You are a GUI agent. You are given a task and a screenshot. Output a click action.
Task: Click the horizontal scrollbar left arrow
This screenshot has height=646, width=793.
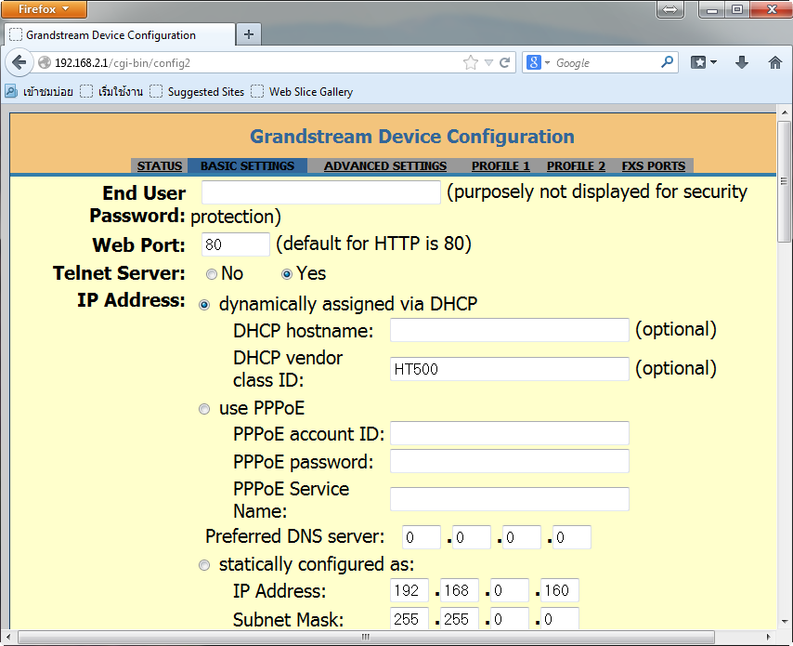[x=8, y=637]
